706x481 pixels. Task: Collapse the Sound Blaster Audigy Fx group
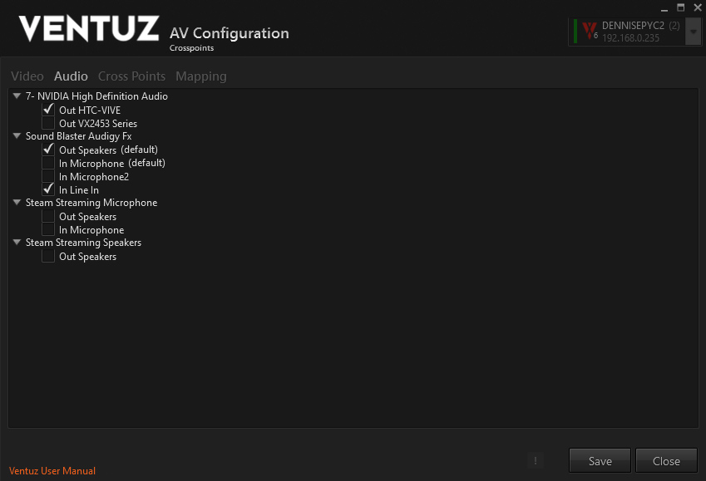[x=17, y=136]
